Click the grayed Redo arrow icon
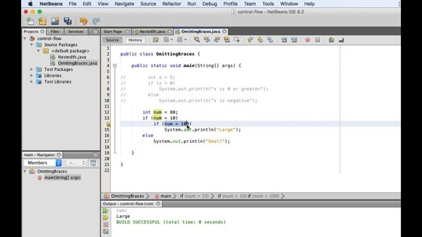 pyautogui.click(x=96, y=21)
